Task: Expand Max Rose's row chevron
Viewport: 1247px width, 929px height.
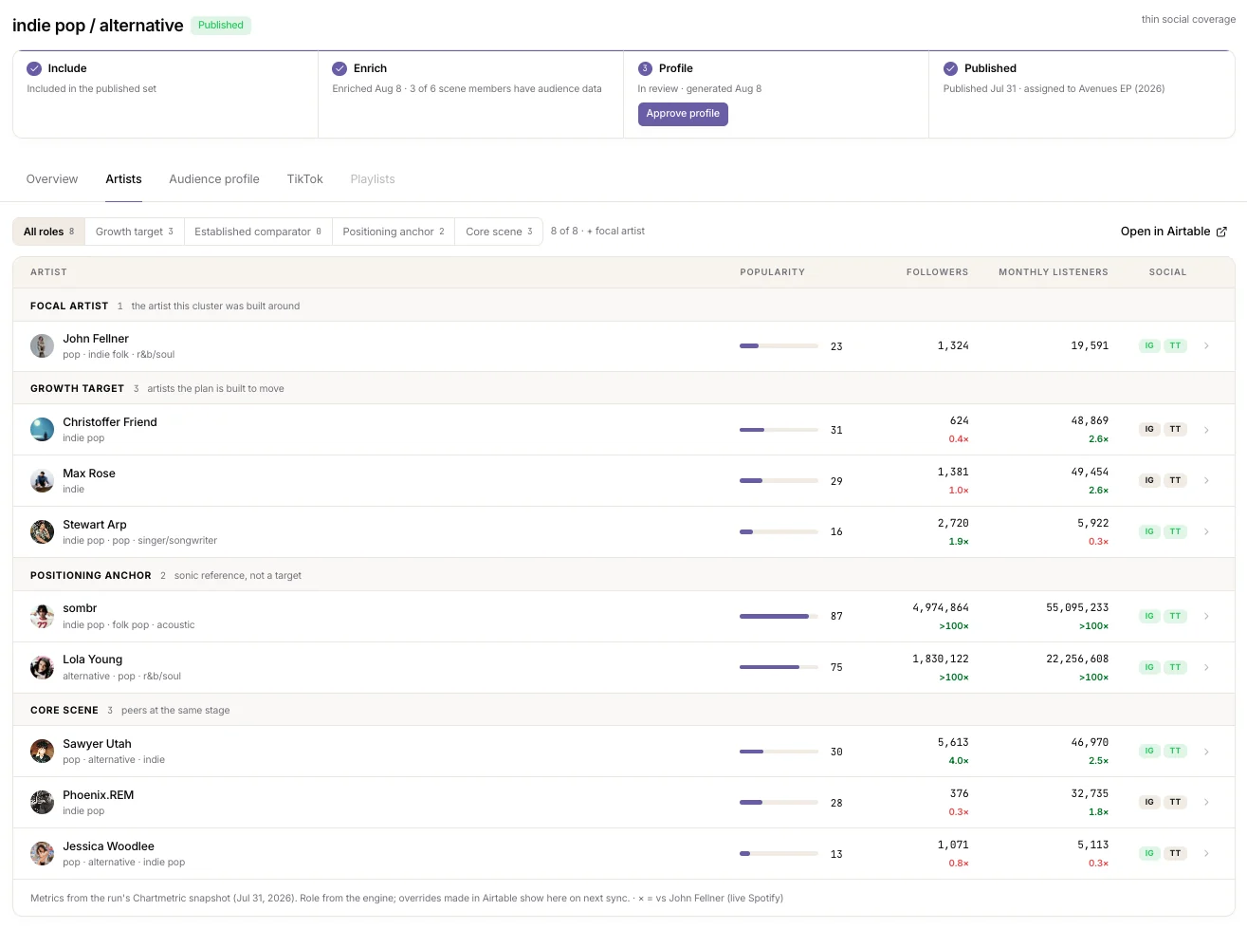Action: (x=1206, y=481)
